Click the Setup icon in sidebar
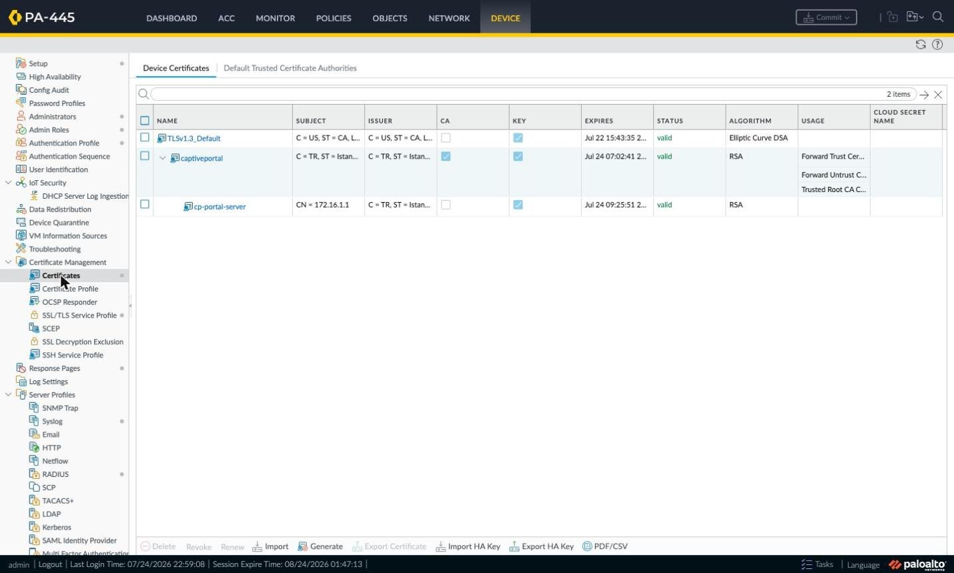 [21, 63]
